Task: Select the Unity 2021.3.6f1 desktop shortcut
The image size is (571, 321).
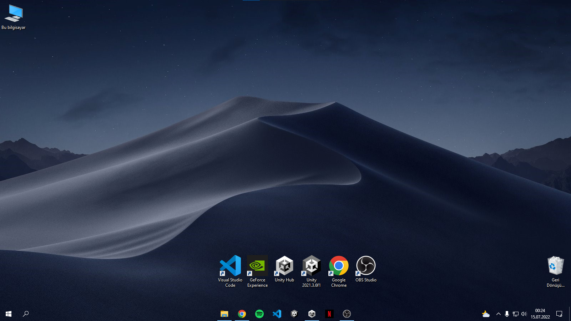Action: pyautogui.click(x=312, y=271)
